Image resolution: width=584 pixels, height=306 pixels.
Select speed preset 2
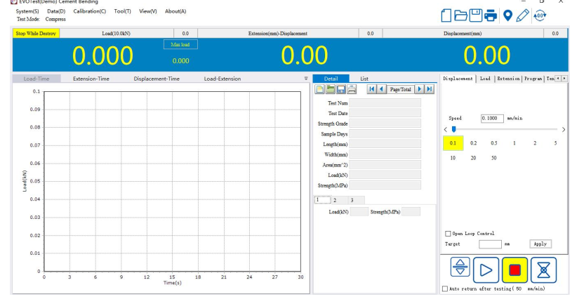point(535,143)
